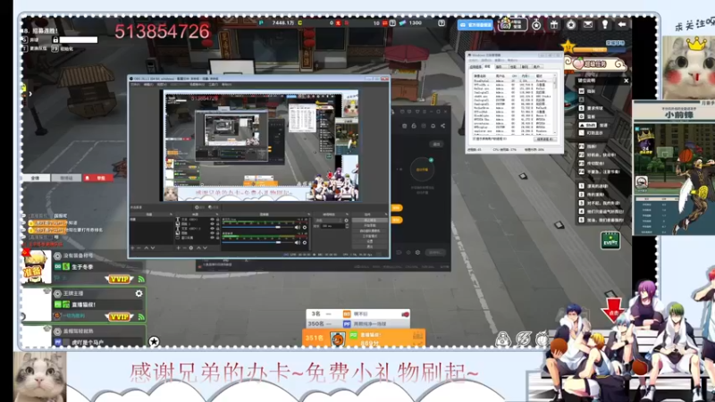
Task: Switch to 性能 tab in Task Manager
Action: (513, 66)
